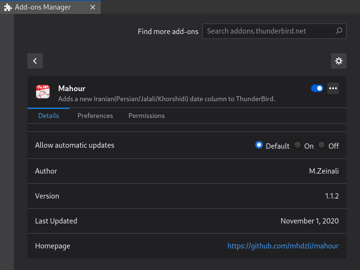Select Default for automatic updates
Viewport: 360px width, 270px height.
click(259, 145)
